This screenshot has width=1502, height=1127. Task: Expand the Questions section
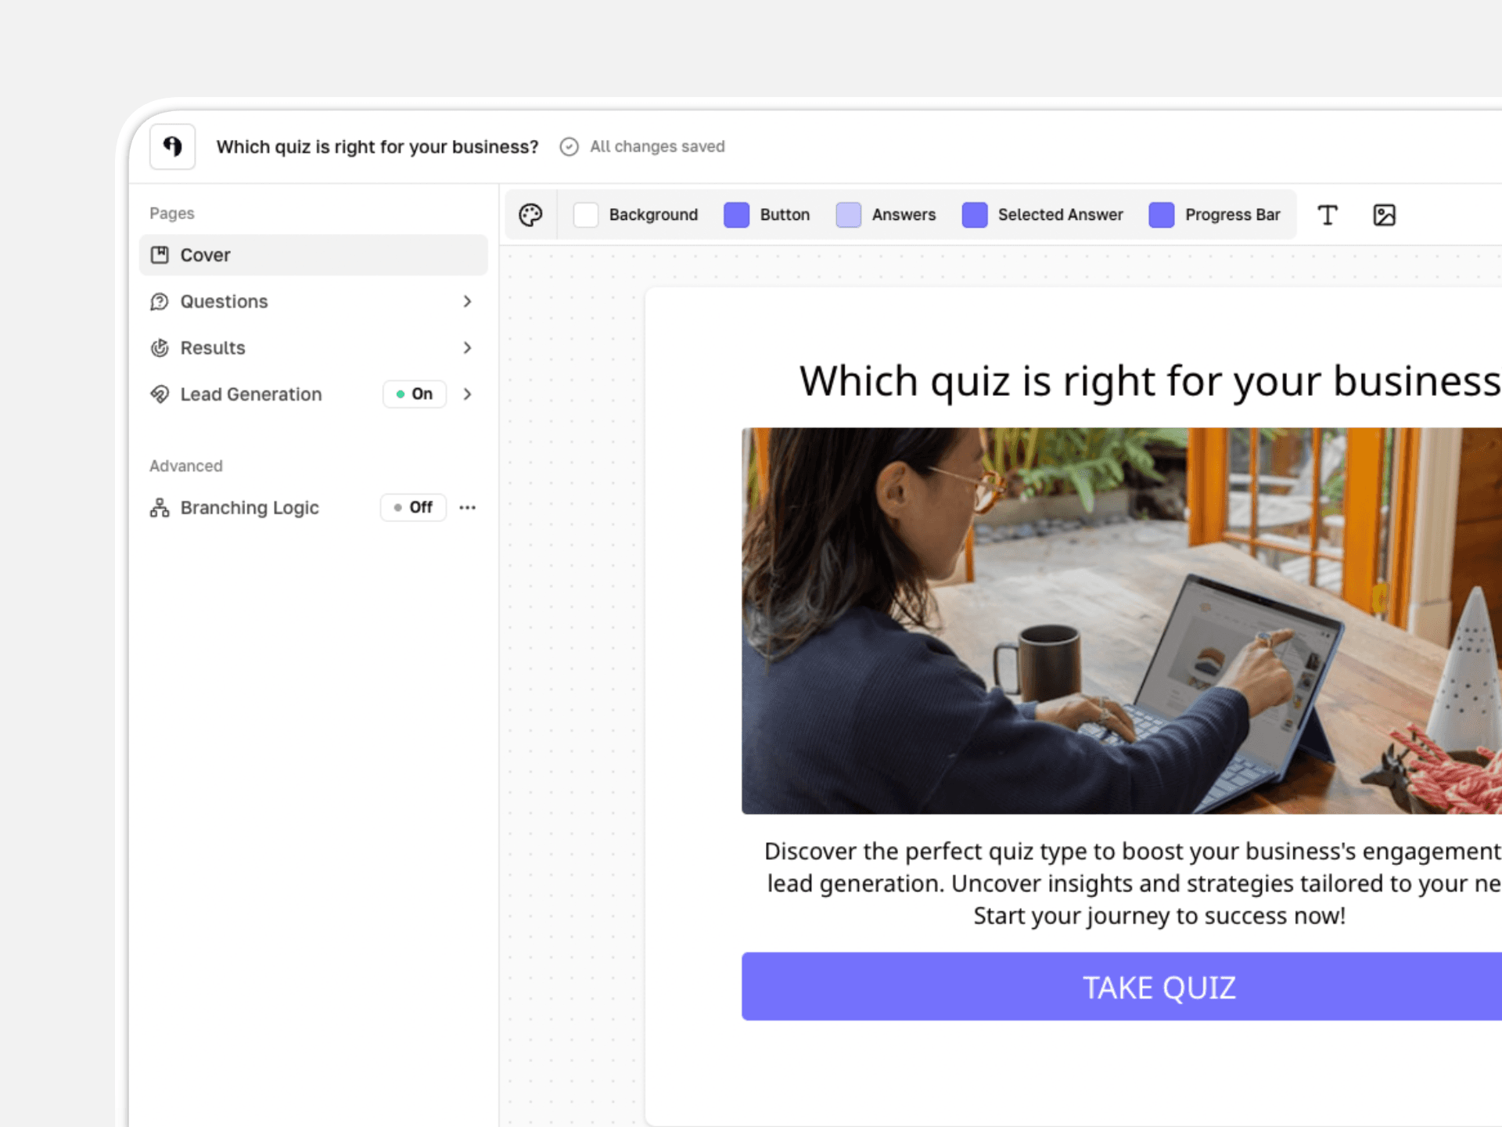[467, 301]
